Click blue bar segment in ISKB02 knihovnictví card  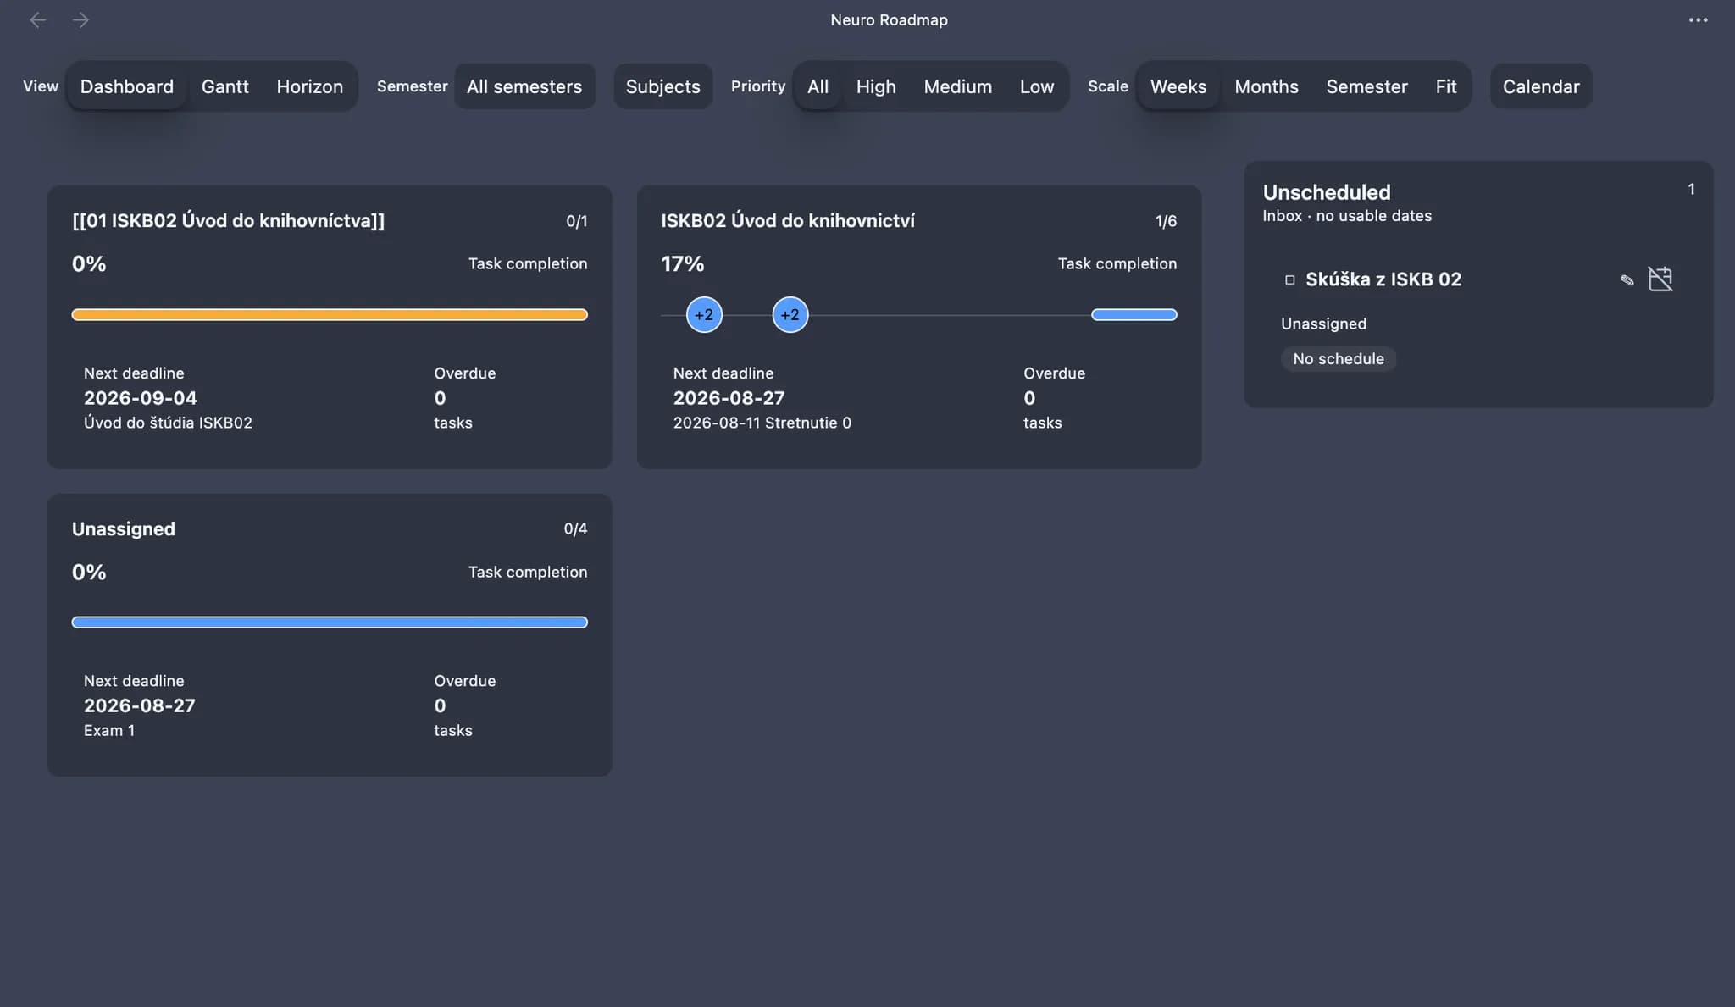tap(1134, 314)
